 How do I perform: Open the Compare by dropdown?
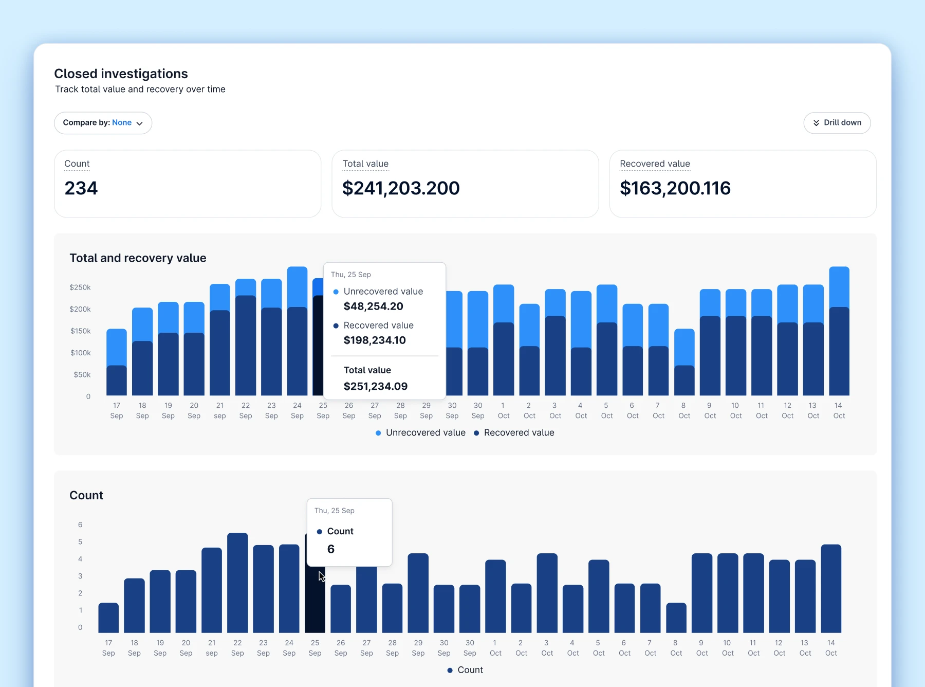103,123
